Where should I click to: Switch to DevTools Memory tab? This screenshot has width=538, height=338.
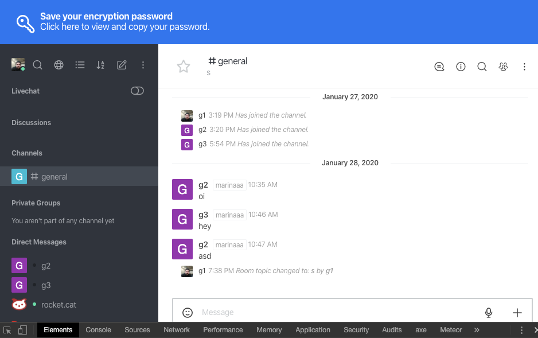click(x=270, y=330)
